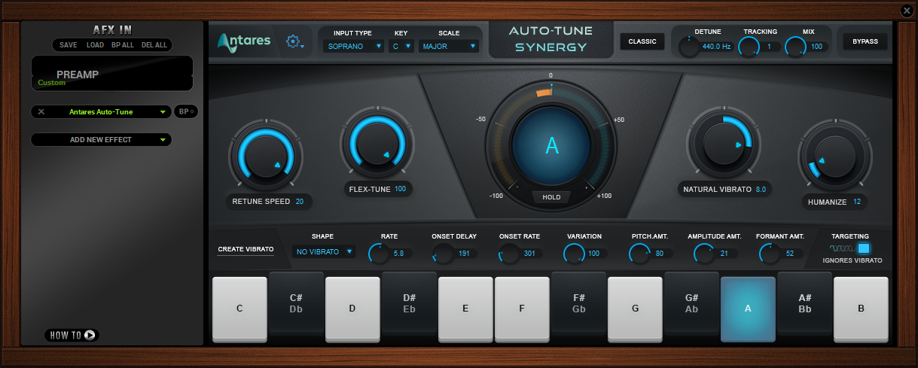Click the Mix knob
The width and height of the screenshot is (918, 368).
(x=795, y=47)
